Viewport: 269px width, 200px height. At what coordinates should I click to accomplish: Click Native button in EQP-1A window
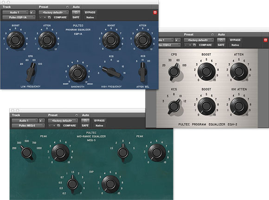pyautogui.click(x=90, y=17)
